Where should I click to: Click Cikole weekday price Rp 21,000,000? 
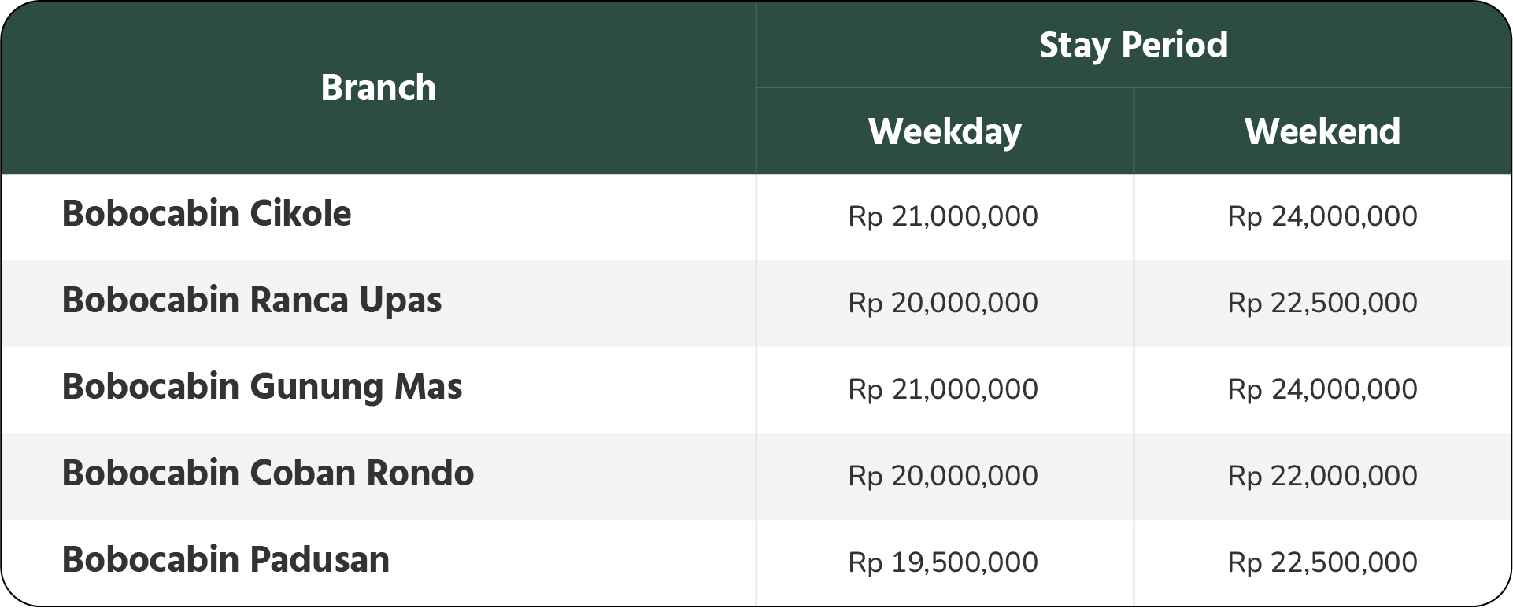[943, 216]
